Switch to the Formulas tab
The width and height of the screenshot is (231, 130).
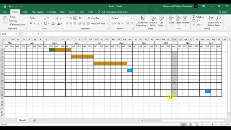point(52,12)
